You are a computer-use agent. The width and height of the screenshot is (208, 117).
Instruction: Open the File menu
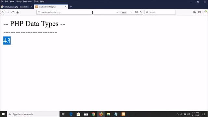(x=2, y=1)
